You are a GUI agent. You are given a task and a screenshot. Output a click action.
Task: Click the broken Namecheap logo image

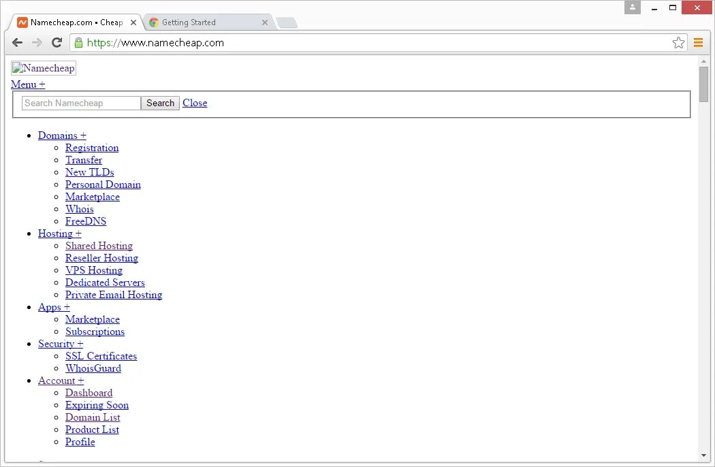coord(44,68)
